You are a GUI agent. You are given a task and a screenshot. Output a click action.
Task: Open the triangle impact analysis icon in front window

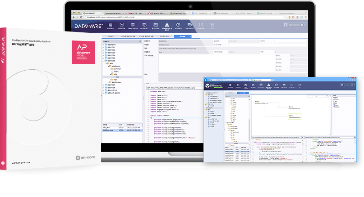[x=268, y=85]
